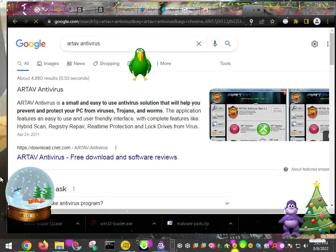The height and width of the screenshot is (252, 336).
Task: Click the address bar URL
Action: (149, 21)
